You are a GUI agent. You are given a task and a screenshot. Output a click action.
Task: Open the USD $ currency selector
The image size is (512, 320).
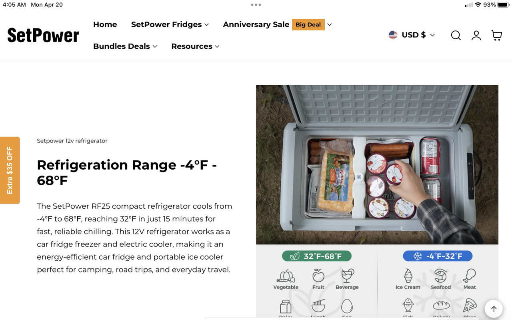tap(412, 35)
